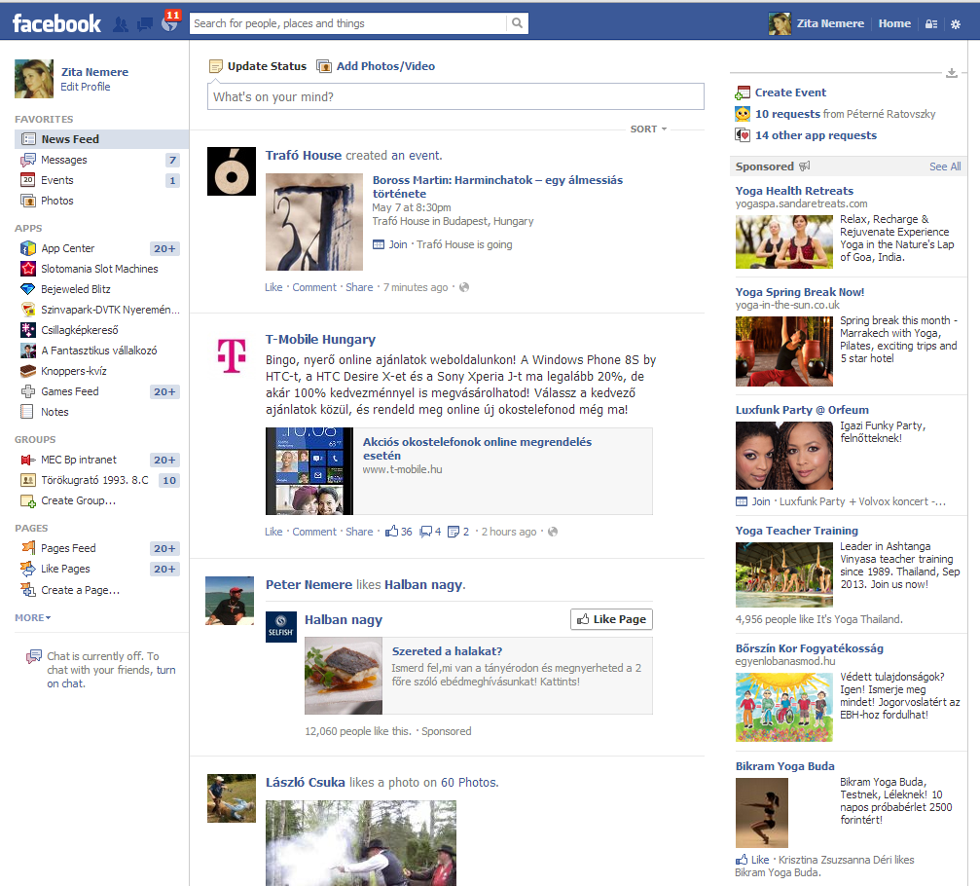Open friend requests icon in top bar
The image size is (980, 886).
click(x=121, y=24)
